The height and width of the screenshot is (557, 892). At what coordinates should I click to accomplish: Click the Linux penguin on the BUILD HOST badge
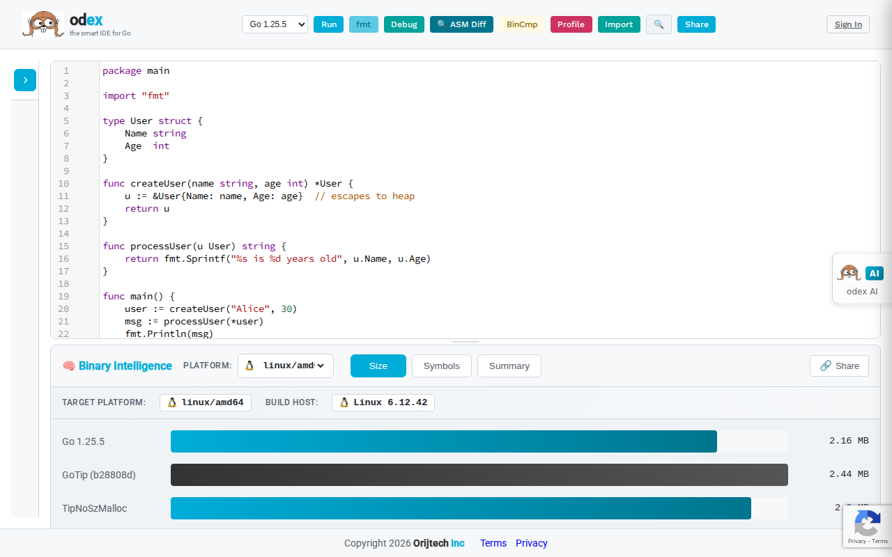(342, 402)
